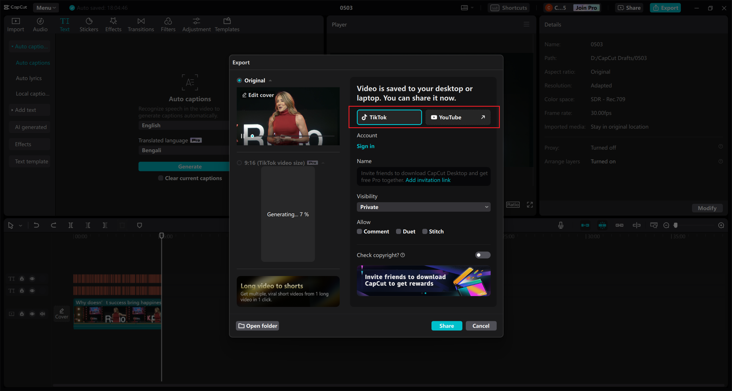Open the select tool dropdown arrow

21,226
